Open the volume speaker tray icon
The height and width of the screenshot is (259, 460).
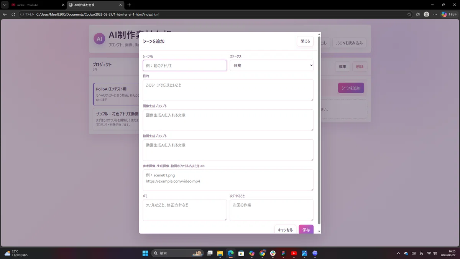(435, 253)
